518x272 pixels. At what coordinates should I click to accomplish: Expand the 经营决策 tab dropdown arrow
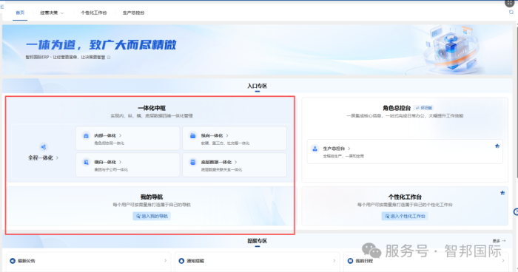(x=62, y=13)
